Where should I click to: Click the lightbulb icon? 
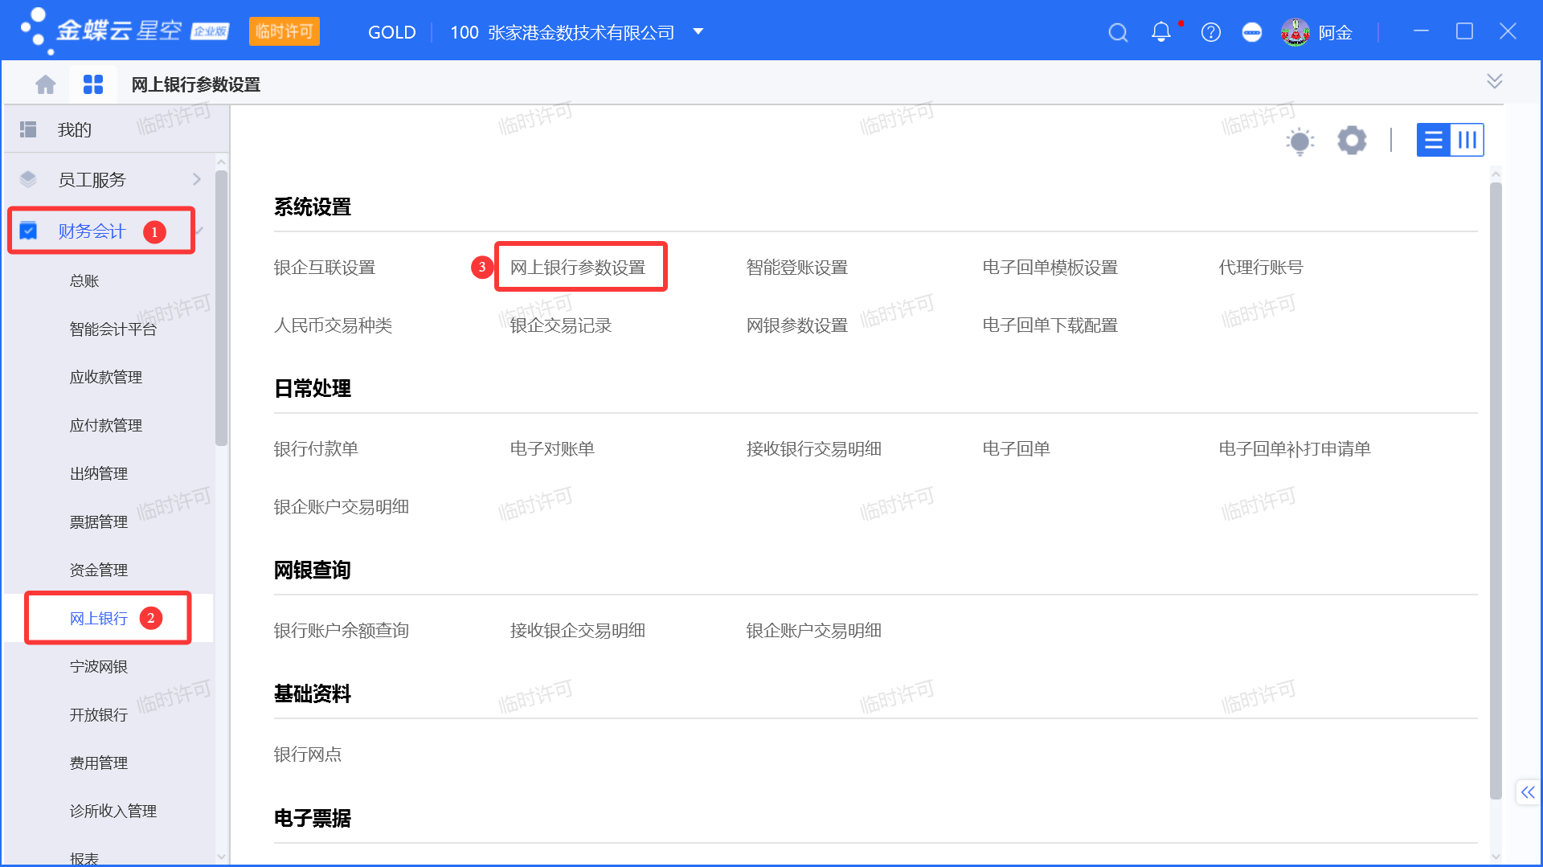(x=1299, y=141)
